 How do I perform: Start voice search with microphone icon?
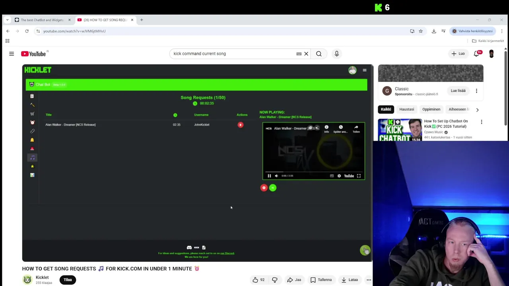pyautogui.click(x=336, y=54)
